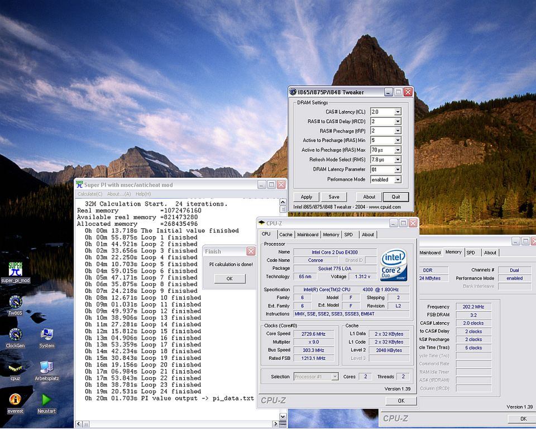Open the cpuz desktop shortcut

click(x=16, y=371)
